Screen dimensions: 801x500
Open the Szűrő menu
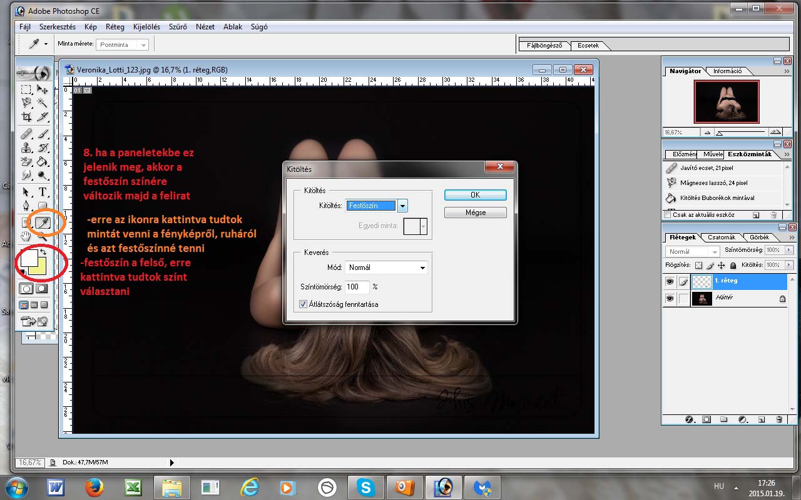click(x=177, y=27)
